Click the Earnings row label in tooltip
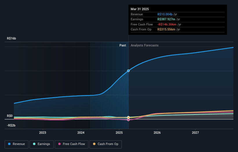Viewport: 238px width, 152px height. [137, 19]
